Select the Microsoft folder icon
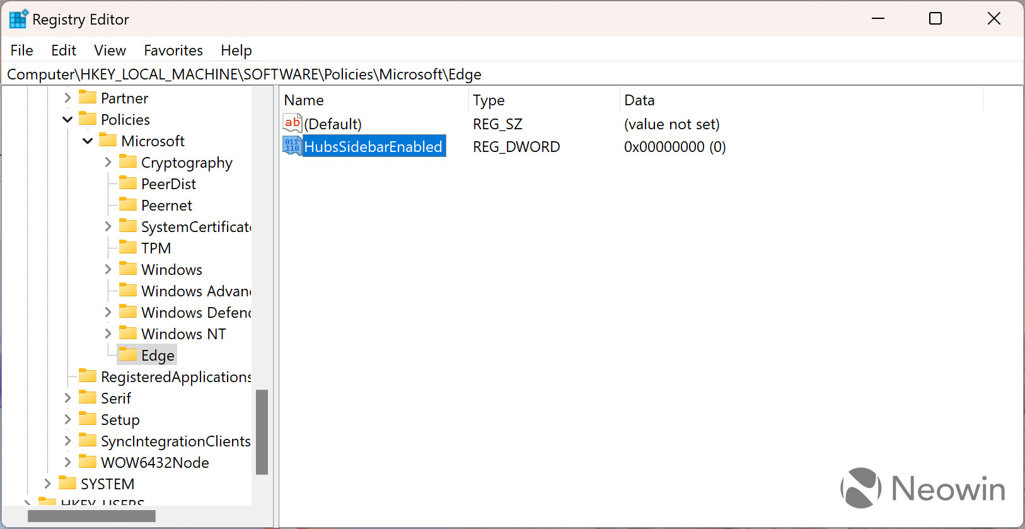 pyautogui.click(x=108, y=140)
